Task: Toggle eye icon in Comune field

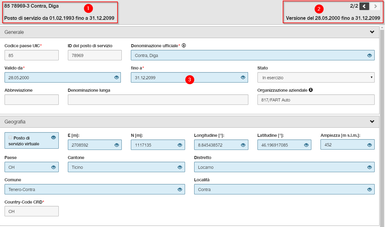Action: (180, 190)
